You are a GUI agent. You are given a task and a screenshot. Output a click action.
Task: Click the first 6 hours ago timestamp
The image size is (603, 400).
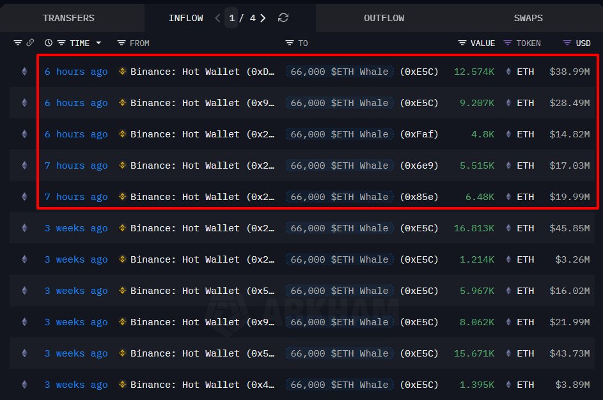click(76, 72)
